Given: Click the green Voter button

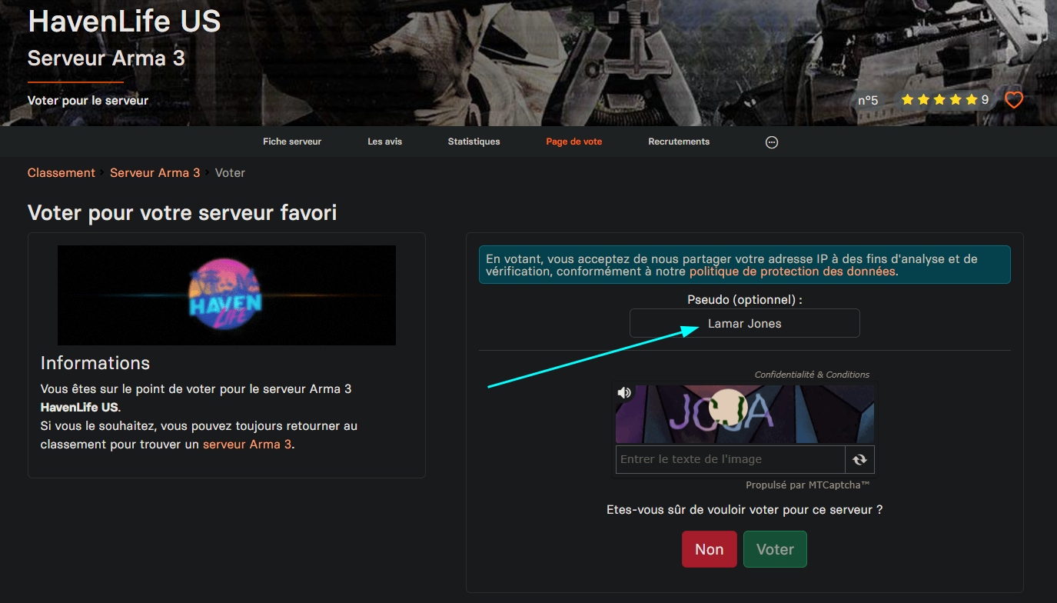Looking at the screenshot, I should pos(775,549).
